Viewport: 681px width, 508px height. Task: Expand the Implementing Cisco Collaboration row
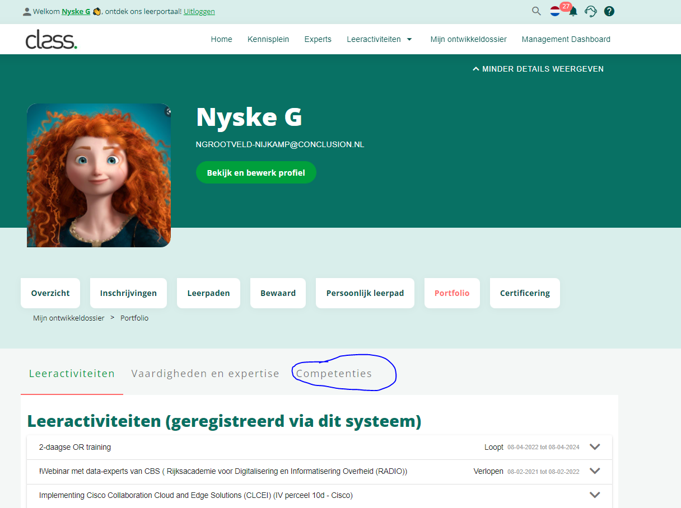[595, 495]
